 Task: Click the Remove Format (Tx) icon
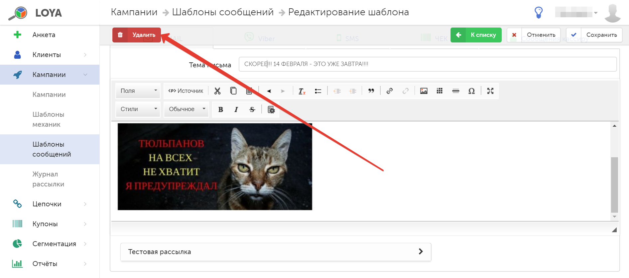click(x=302, y=91)
